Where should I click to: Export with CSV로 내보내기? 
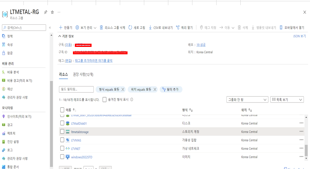[161, 28]
